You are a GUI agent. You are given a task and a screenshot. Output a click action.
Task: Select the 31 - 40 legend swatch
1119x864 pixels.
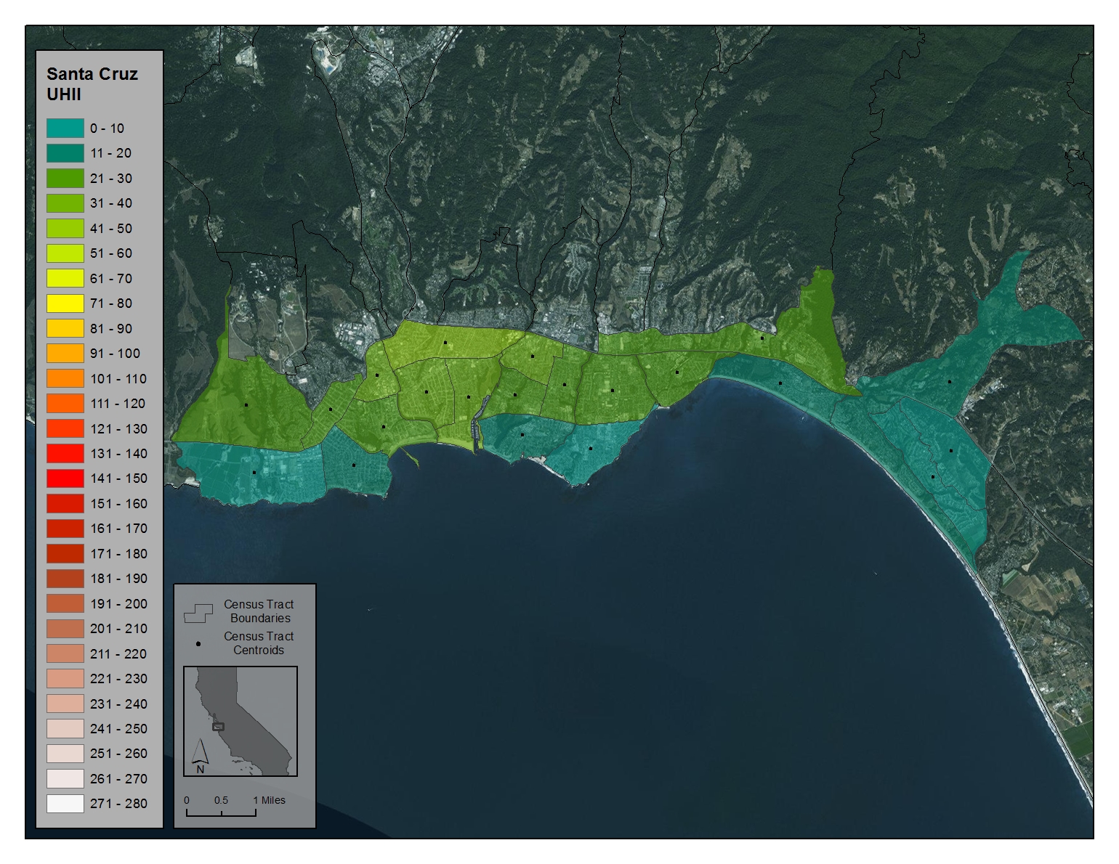click(x=65, y=203)
